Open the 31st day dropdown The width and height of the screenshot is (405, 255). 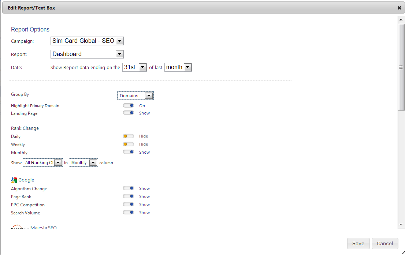[134, 67]
